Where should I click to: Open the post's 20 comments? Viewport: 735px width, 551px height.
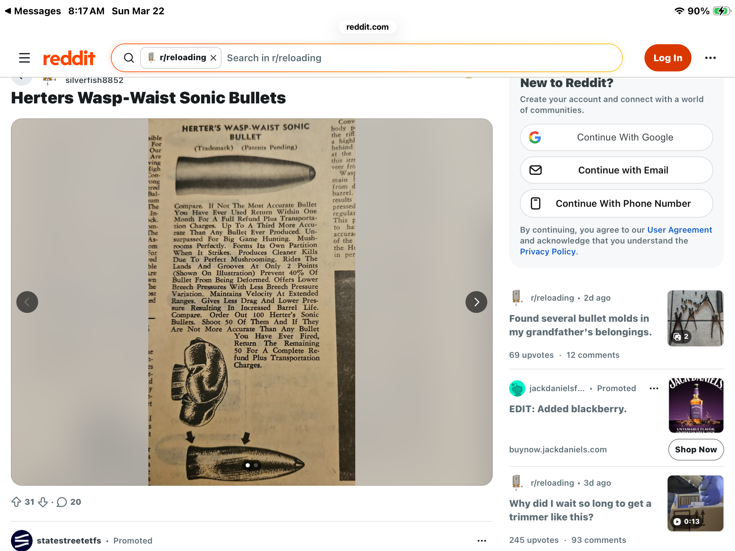tap(69, 502)
